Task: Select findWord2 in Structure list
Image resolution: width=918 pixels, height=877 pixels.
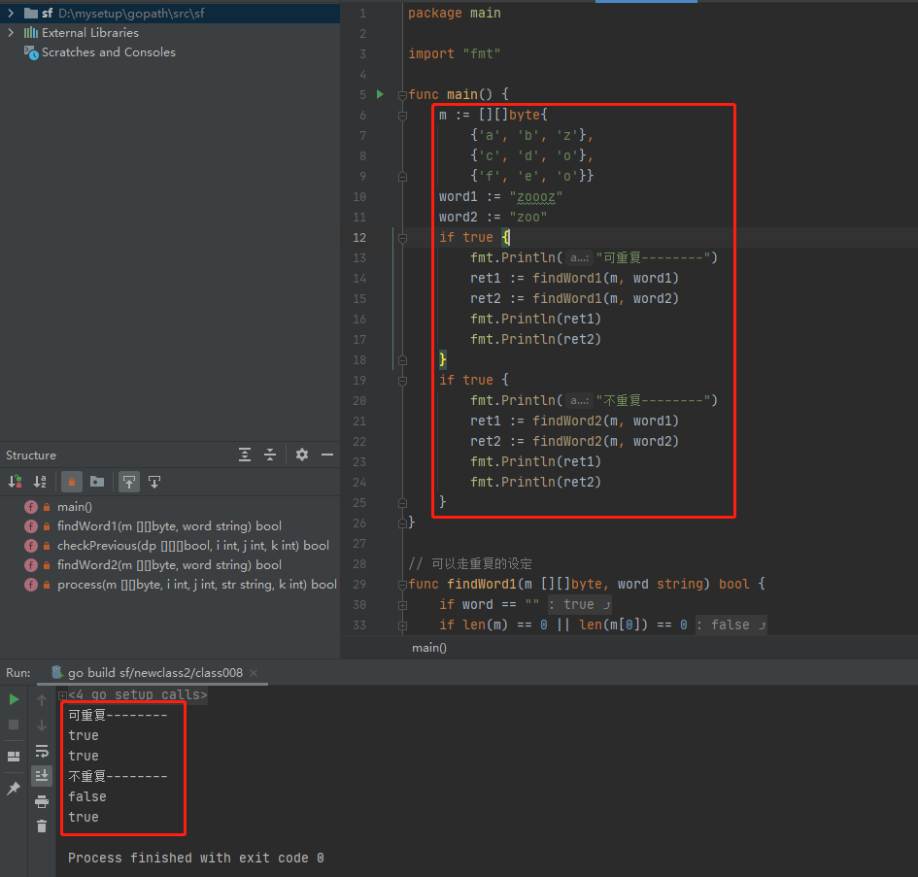Action: pos(169,565)
